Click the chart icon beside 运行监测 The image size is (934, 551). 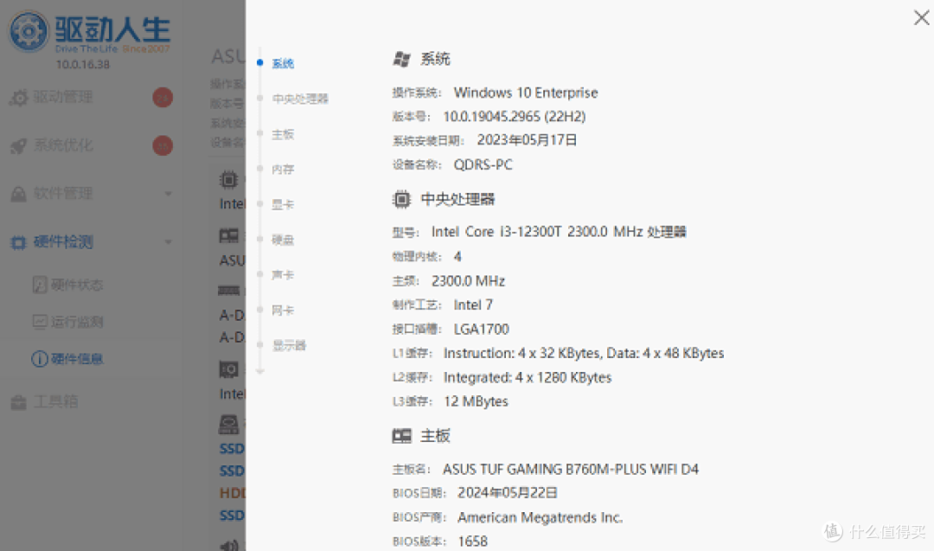point(40,322)
